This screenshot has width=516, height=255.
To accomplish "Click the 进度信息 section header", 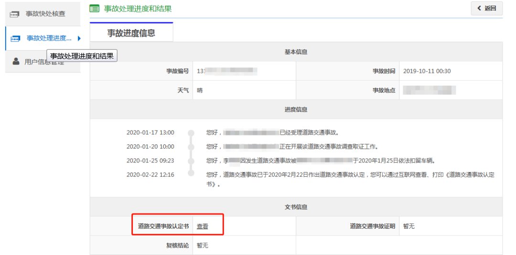I will 296,110.
